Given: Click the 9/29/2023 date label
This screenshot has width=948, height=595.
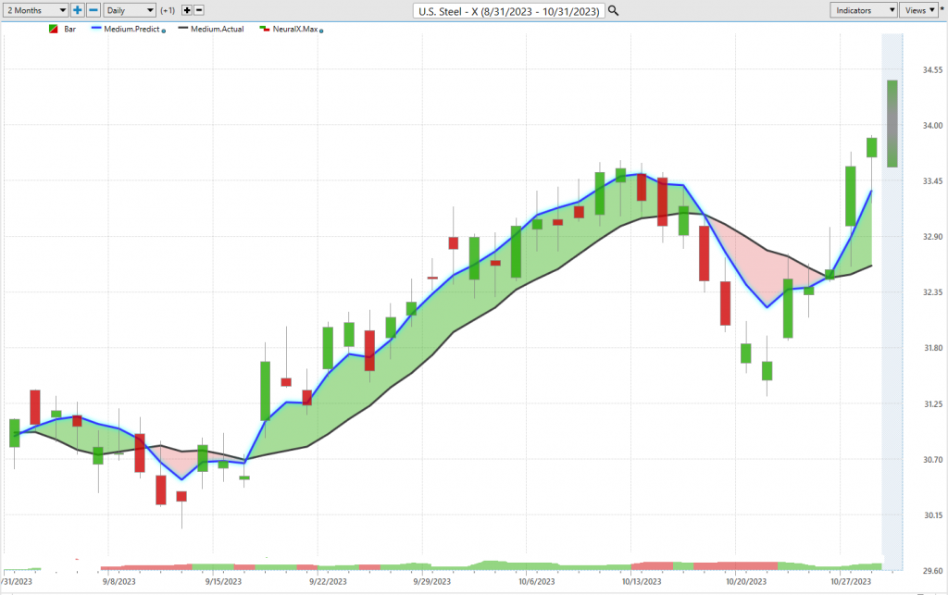Looking at the screenshot, I should click(x=431, y=582).
